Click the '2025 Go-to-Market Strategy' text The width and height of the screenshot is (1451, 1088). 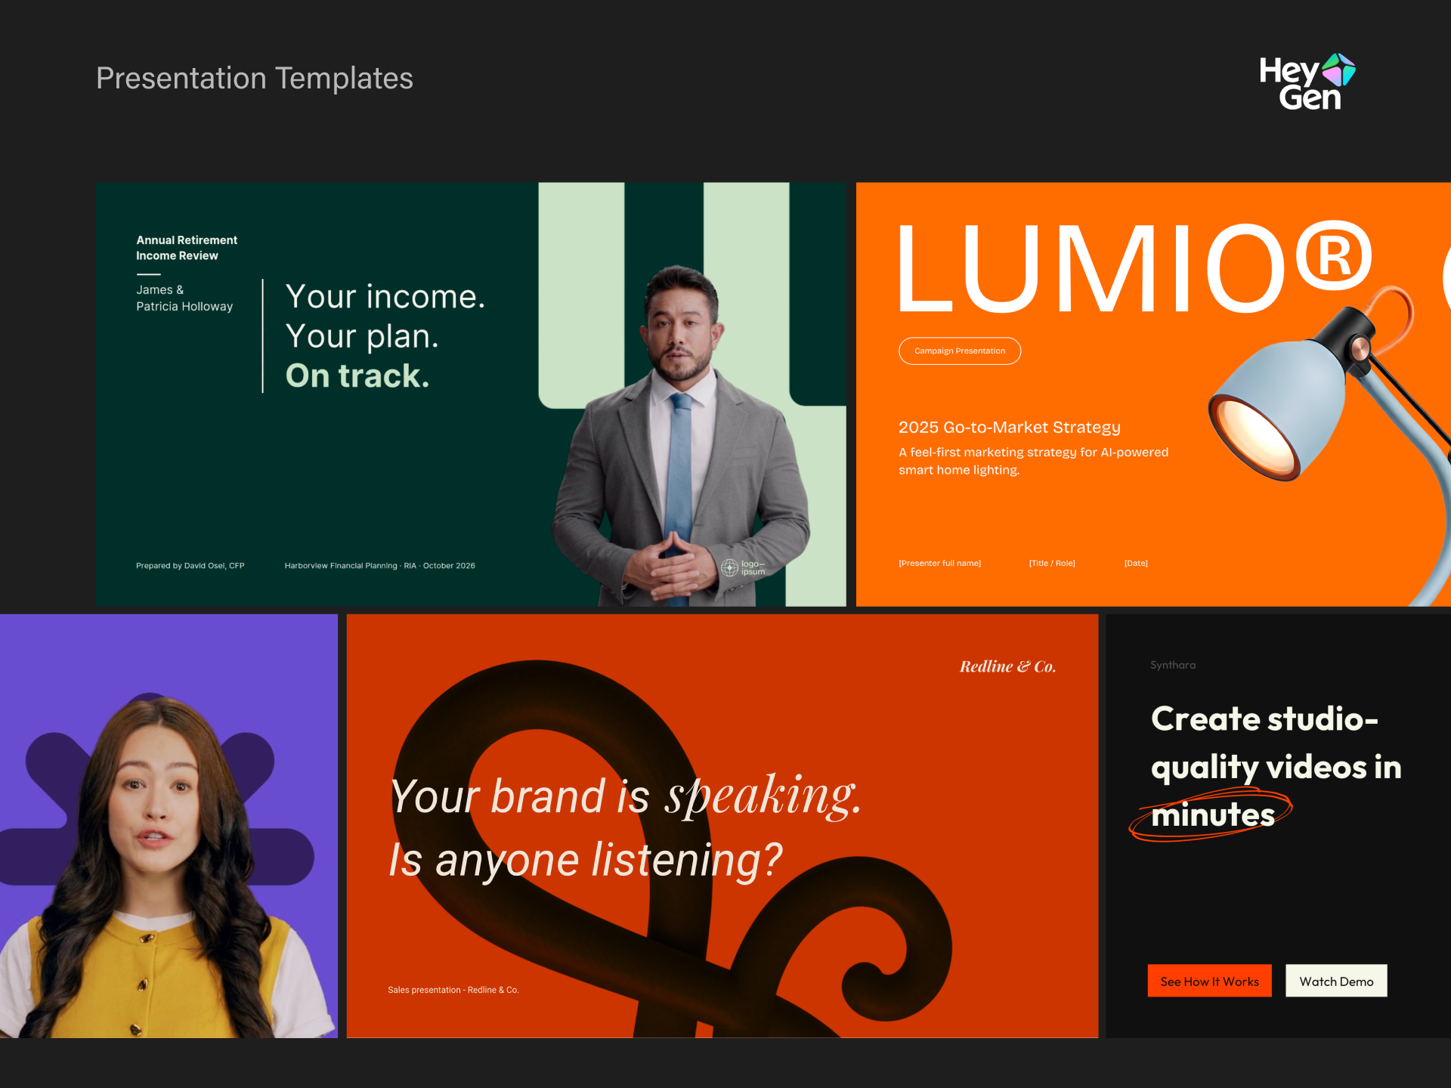[x=1010, y=427]
